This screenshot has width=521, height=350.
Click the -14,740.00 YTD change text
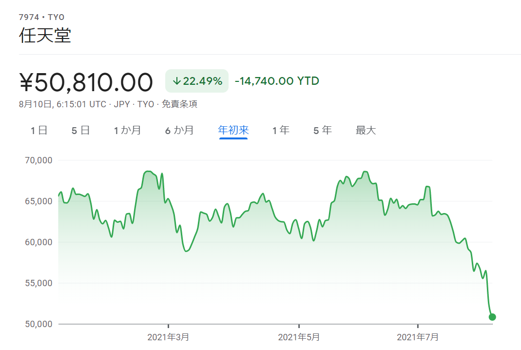click(x=277, y=81)
